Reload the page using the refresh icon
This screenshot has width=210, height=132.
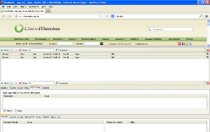coord(107,16)
